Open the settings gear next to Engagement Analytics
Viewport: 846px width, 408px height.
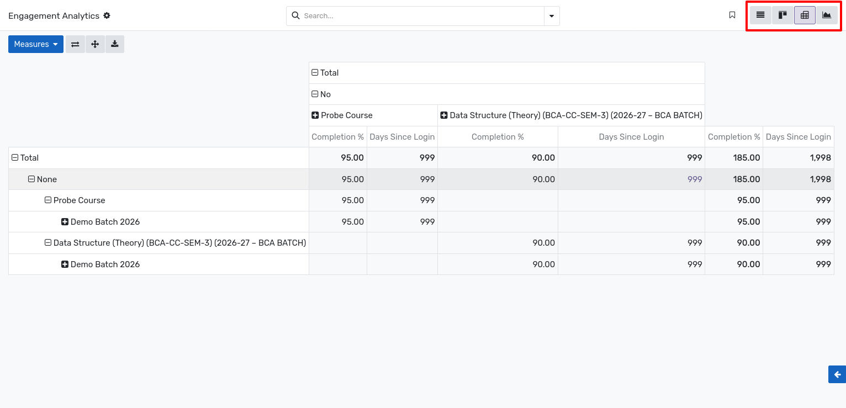[107, 15]
